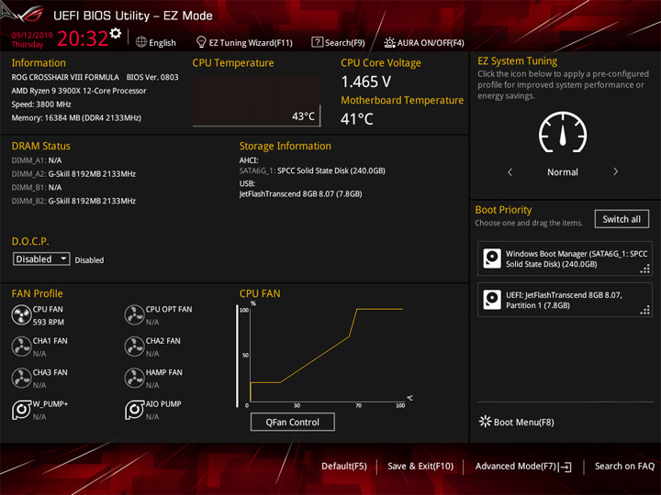661x495 pixels.
Task: Click Save & Exit(F10)
Action: click(420, 466)
